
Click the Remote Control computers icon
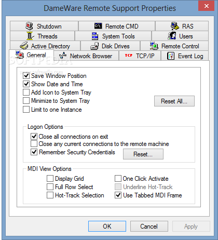point(154,46)
